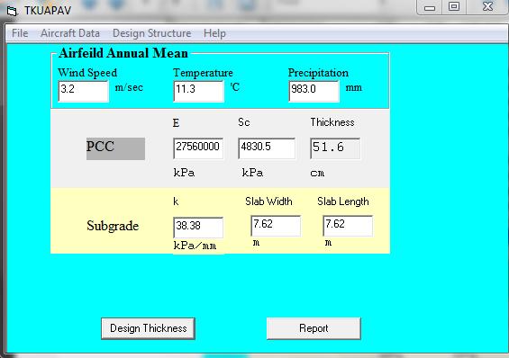
Task: Click the mm unit beside Precipitation
Action: 353,88
